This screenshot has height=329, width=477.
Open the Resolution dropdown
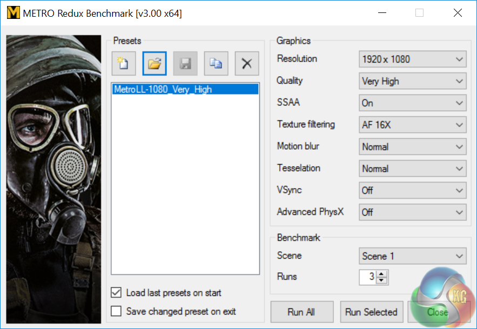coord(412,59)
